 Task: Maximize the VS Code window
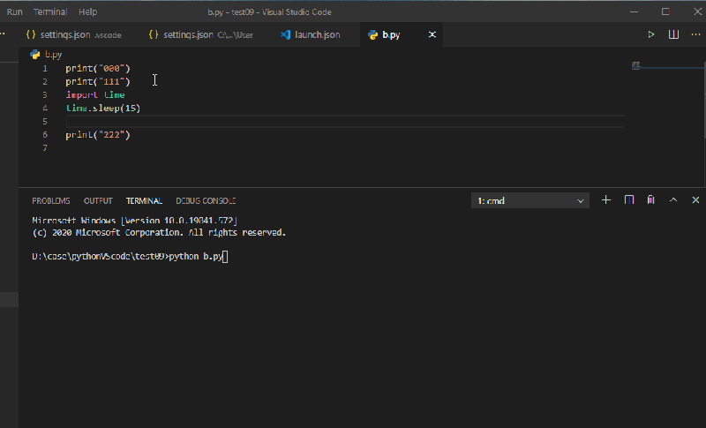click(x=665, y=11)
